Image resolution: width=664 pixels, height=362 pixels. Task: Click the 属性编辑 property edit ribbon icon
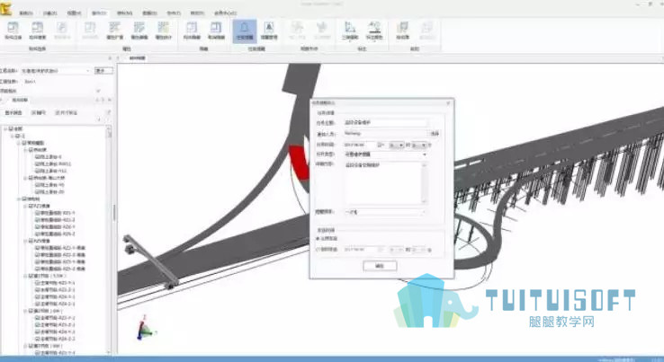tap(139, 31)
